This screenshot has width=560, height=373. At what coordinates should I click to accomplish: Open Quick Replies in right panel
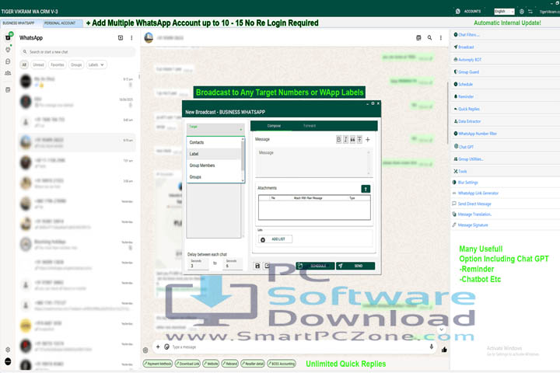[x=467, y=110]
